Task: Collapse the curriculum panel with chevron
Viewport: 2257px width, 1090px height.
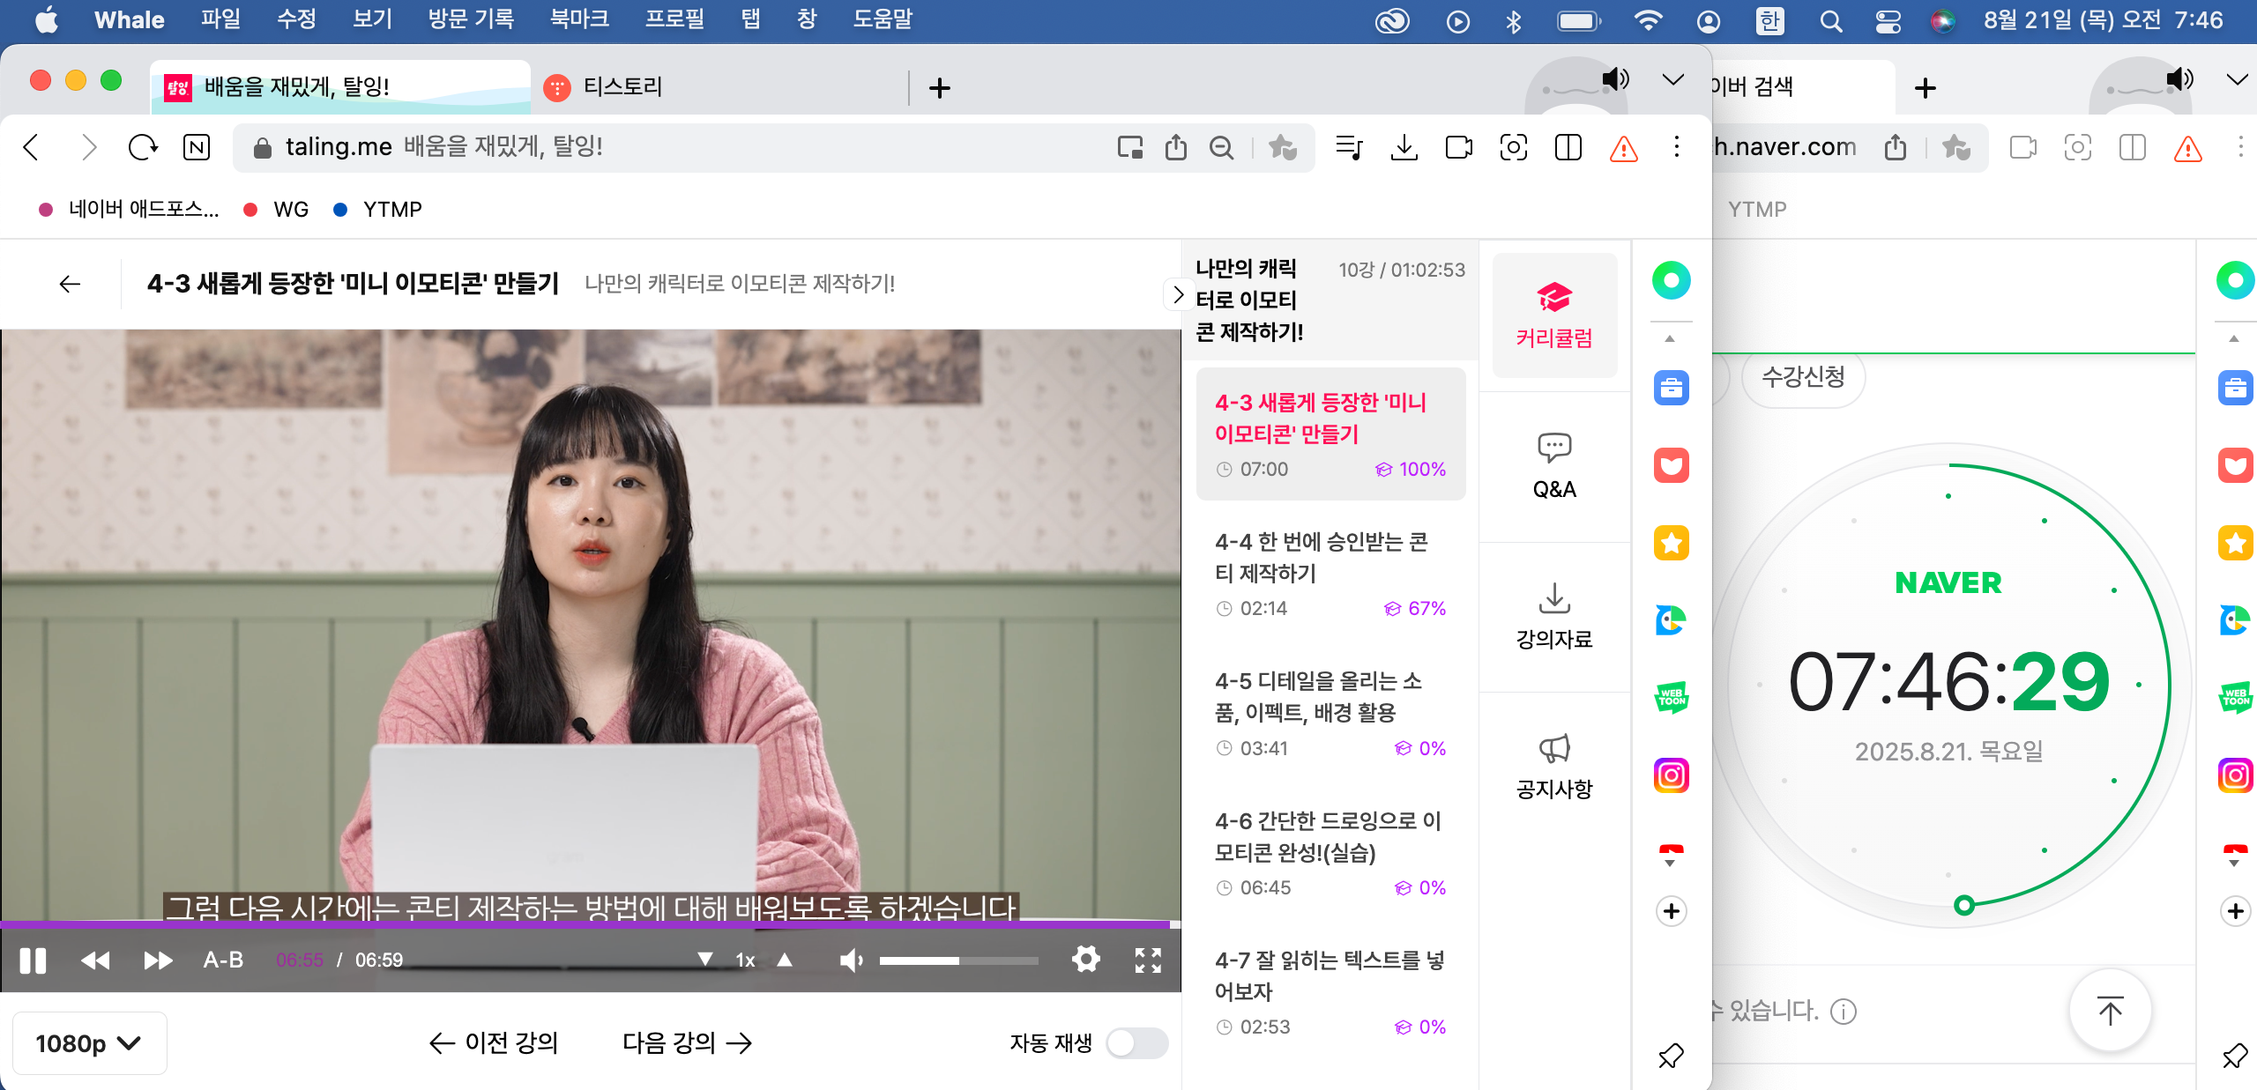Action: (1178, 294)
